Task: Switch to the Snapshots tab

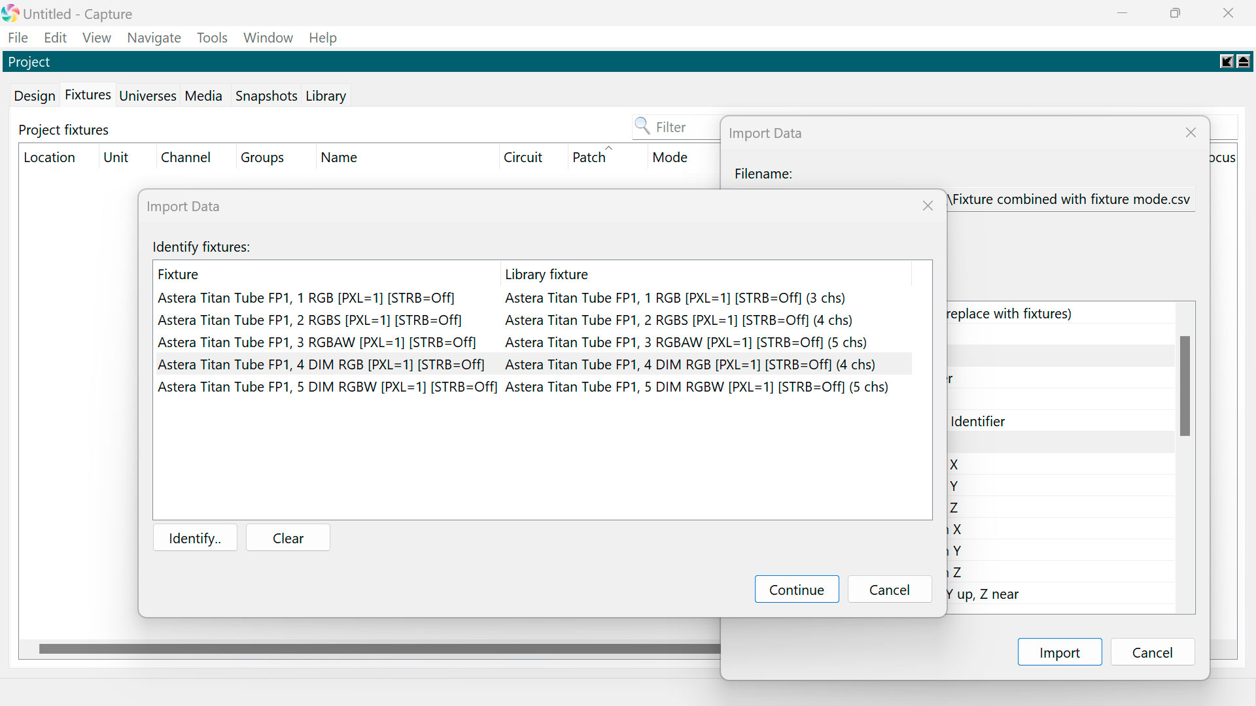Action: [x=266, y=96]
